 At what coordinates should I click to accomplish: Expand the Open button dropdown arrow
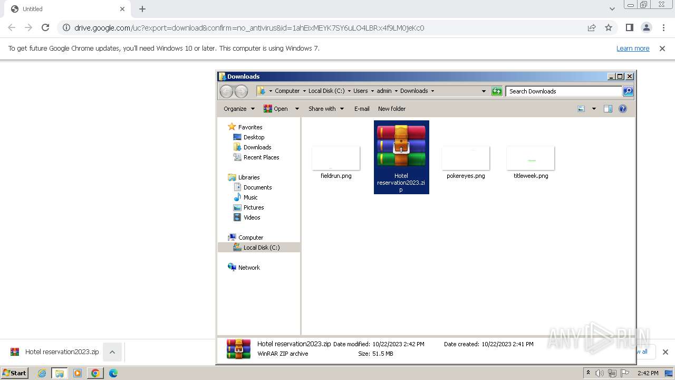pyautogui.click(x=297, y=109)
